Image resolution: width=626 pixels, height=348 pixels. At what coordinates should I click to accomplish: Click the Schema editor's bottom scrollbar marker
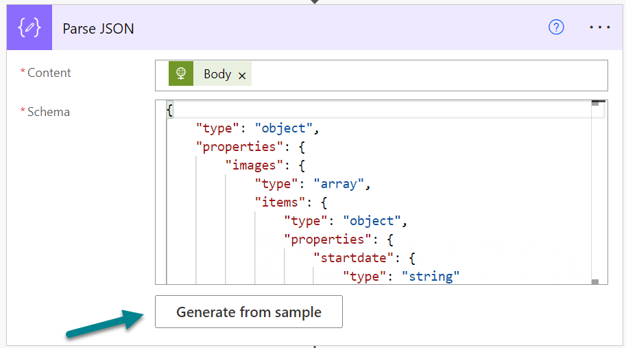[x=594, y=281]
